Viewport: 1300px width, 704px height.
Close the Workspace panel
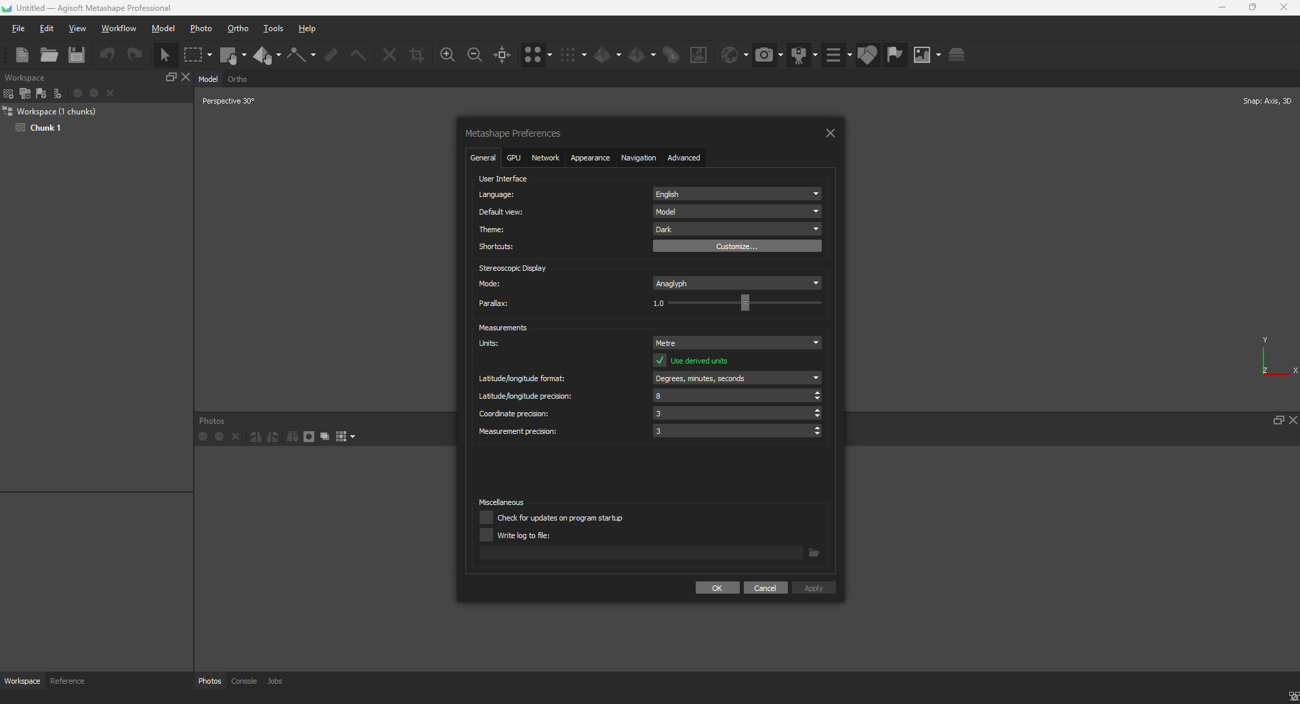click(x=186, y=77)
